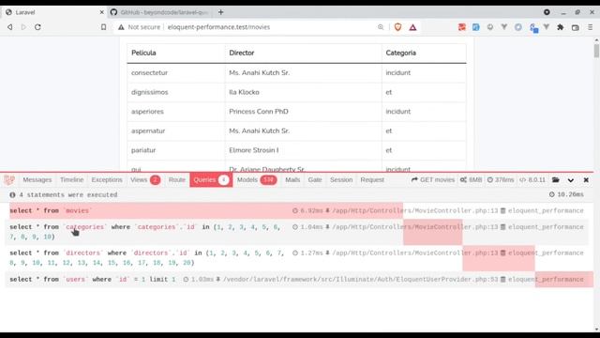Click the 10.26ms total query time
600x338 pixels.
click(x=566, y=194)
